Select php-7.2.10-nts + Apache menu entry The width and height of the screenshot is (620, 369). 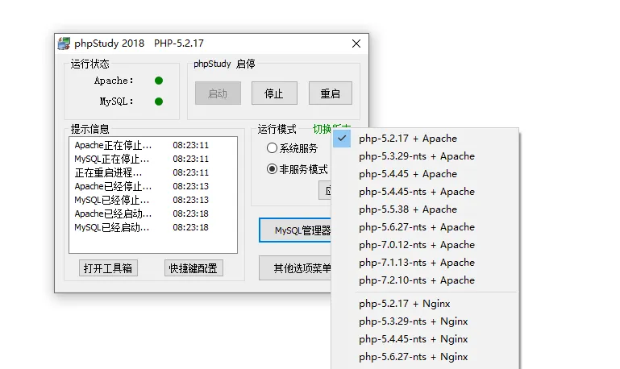pos(425,280)
